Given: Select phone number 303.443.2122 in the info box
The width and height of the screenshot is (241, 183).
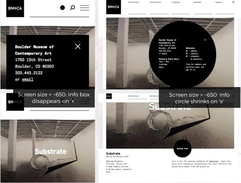Looking at the screenshot, I should coord(29,73).
